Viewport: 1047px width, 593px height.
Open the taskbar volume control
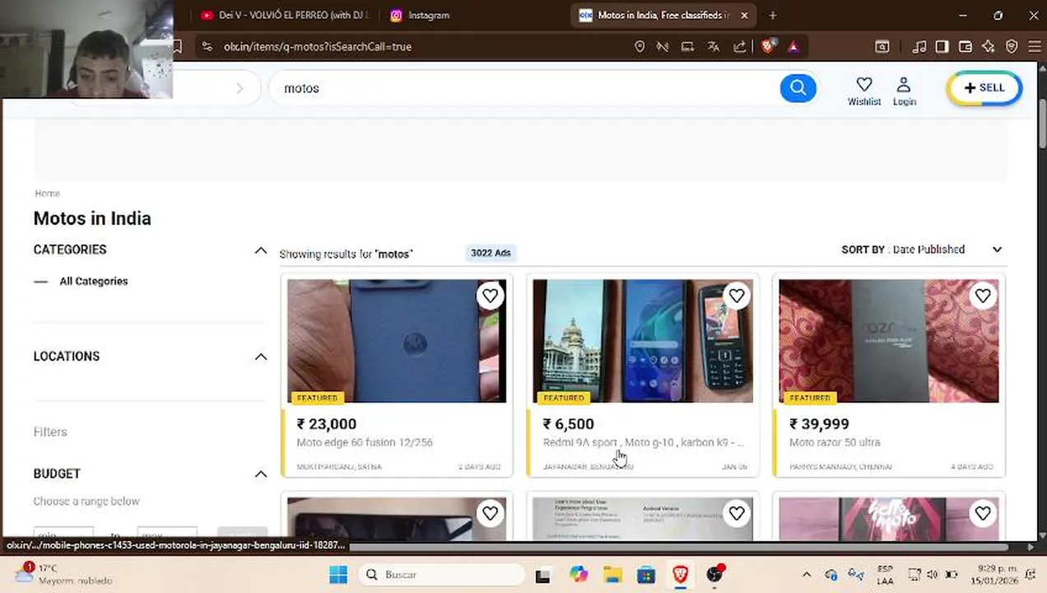coord(932,575)
